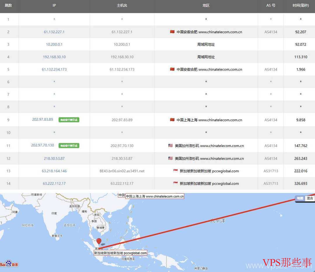Select hostname 63.222.112.17 in the 主机名 column
This screenshot has height=272, width=315.
(x=122, y=183)
